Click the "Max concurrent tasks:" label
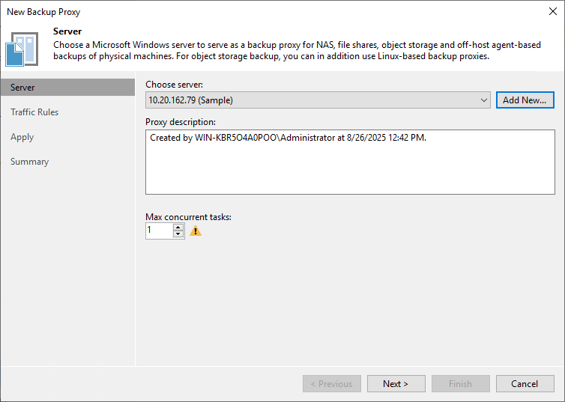This screenshot has width=565, height=402. click(x=188, y=217)
